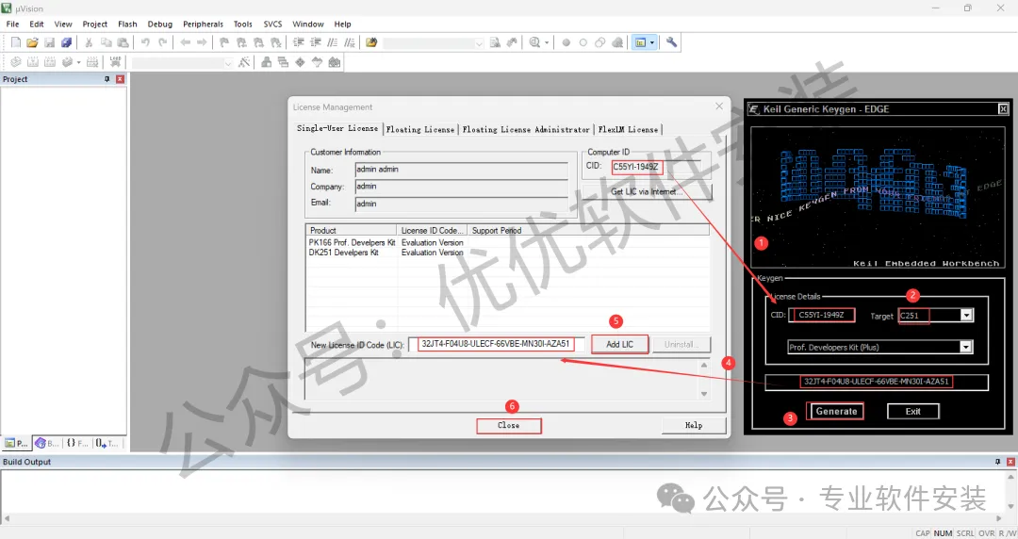The image size is (1018, 539).
Task: Expand Prof. Developers Kit (Plus) dropdown
Action: [966, 347]
